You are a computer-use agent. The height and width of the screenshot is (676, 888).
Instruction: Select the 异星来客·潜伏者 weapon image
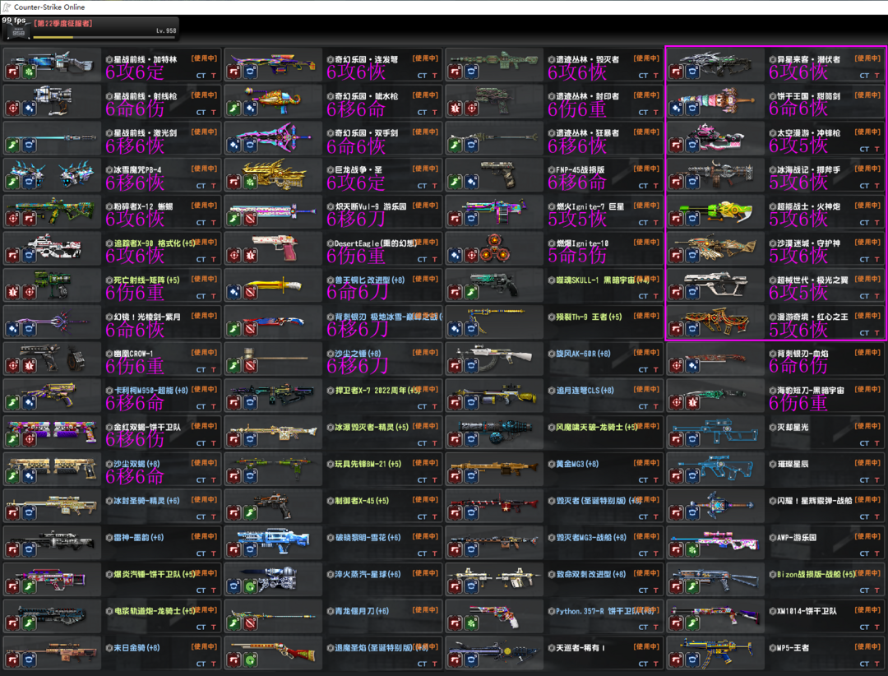click(x=715, y=63)
